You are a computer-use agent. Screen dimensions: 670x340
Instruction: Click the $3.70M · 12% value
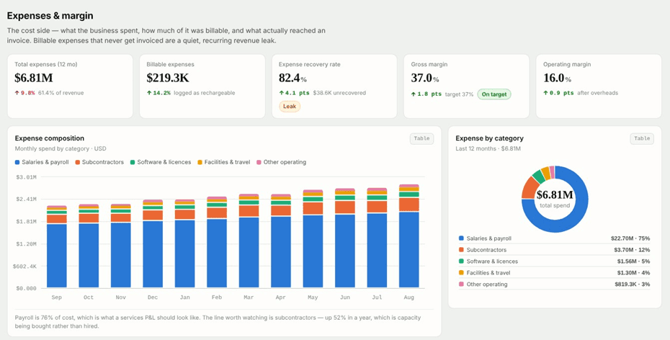coord(632,250)
